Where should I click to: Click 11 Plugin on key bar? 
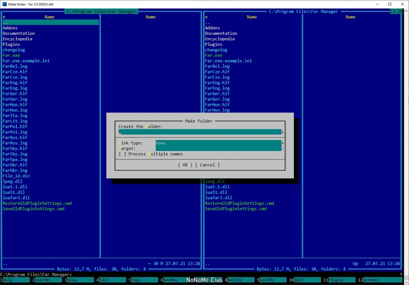[x=339, y=280]
